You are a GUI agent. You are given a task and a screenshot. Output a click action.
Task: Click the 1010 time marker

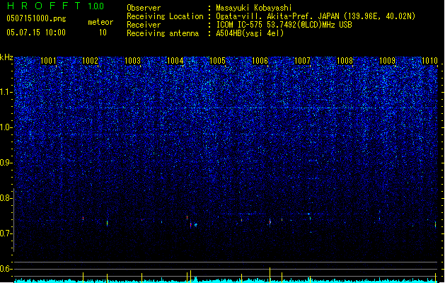[429, 61]
